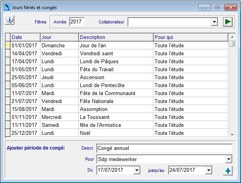Select date cell 15/08/2017
The width and height of the screenshot is (241, 183).
pos(25,109)
